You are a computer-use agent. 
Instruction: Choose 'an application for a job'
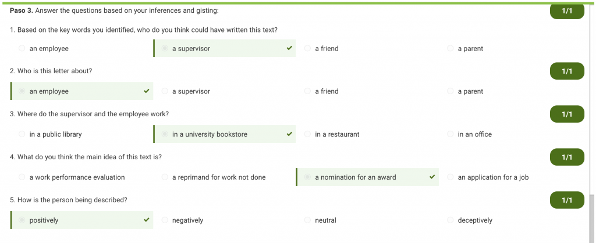pyautogui.click(x=450, y=177)
